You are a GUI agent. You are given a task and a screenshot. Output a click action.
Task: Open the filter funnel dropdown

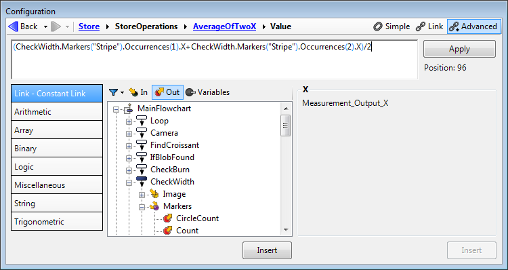tap(117, 92)
